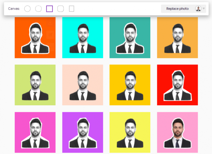Open the photo dropdown arrow beside avatar
The image size is (212, 154).
pos(204,9)
